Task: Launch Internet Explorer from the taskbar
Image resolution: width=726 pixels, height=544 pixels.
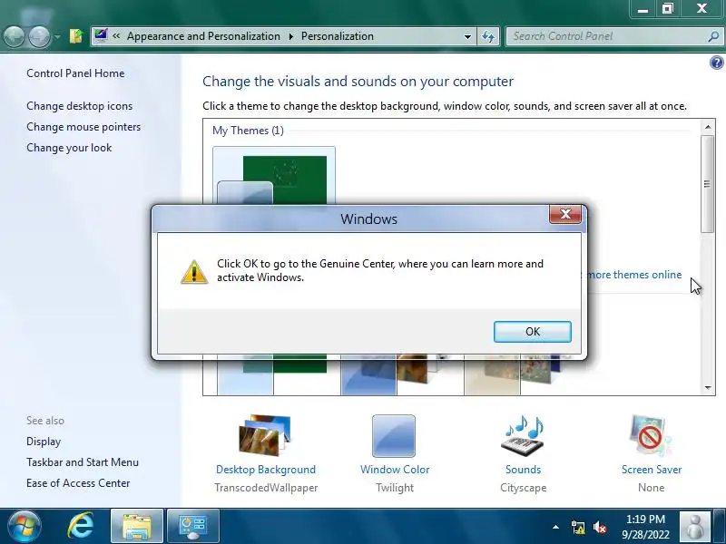Action: 81,527
